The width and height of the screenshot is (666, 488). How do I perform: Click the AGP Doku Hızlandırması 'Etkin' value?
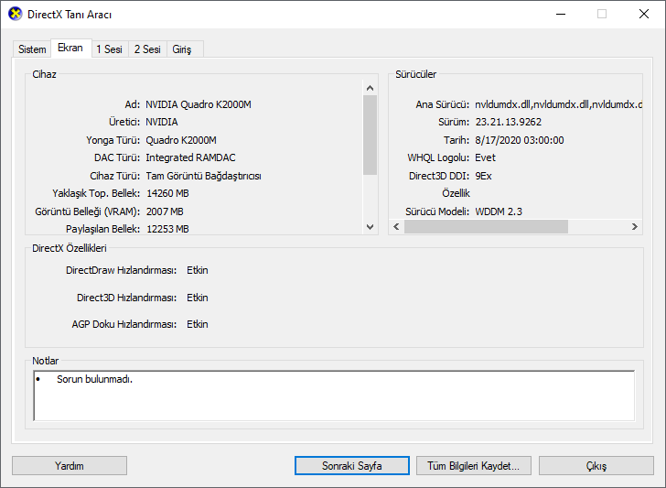(198, 324)
